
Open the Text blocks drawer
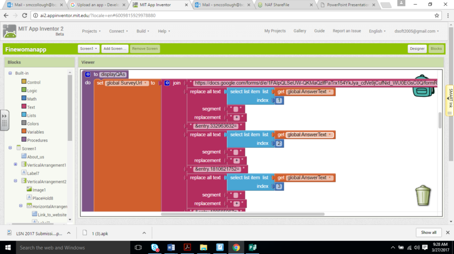click(31, 107)
